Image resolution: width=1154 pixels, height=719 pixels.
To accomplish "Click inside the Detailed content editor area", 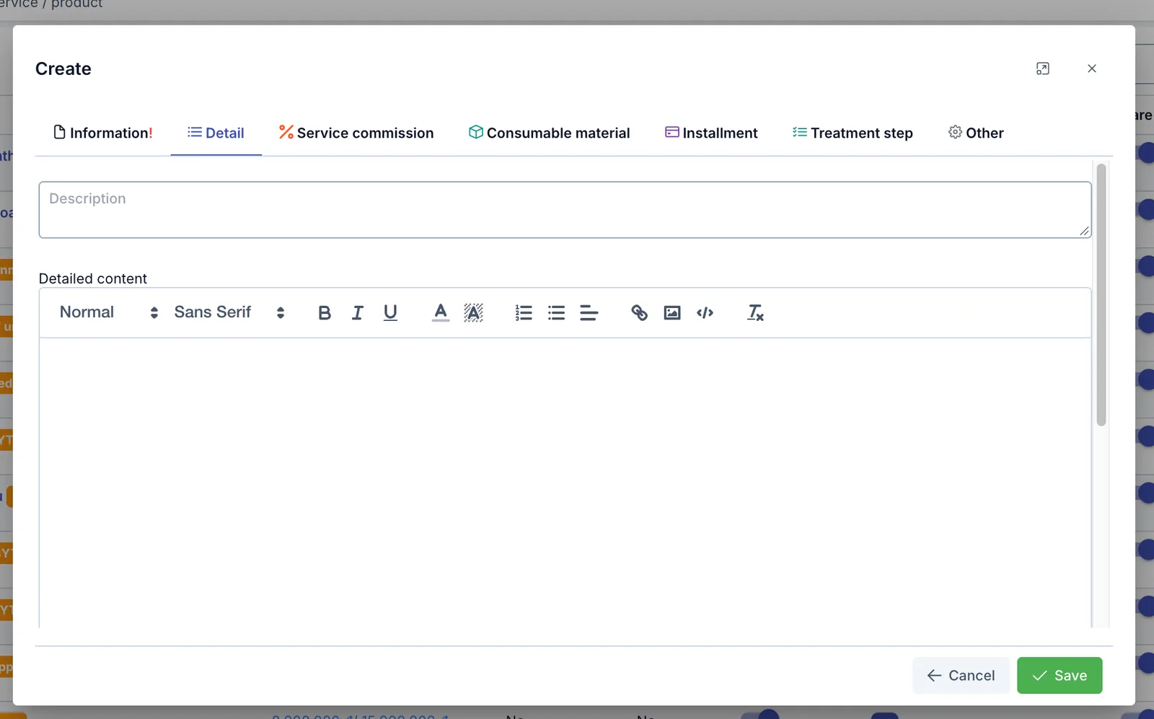I will [565, 483].
